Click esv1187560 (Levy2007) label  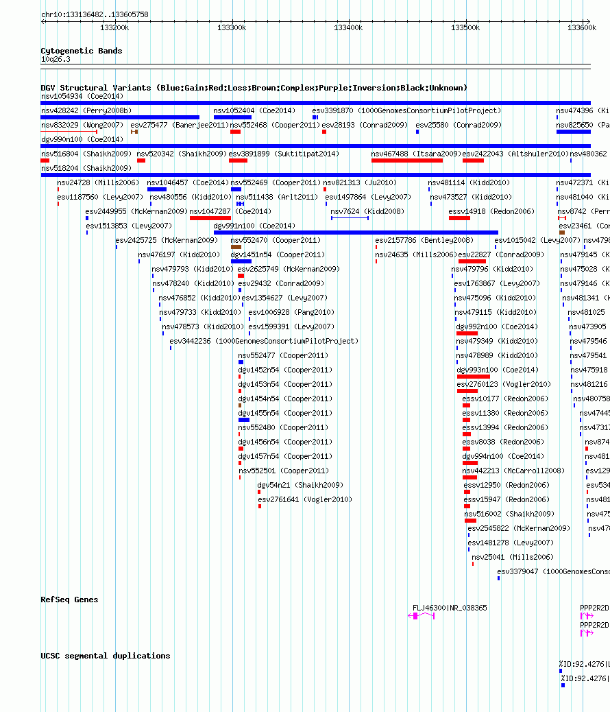point(100,197)
